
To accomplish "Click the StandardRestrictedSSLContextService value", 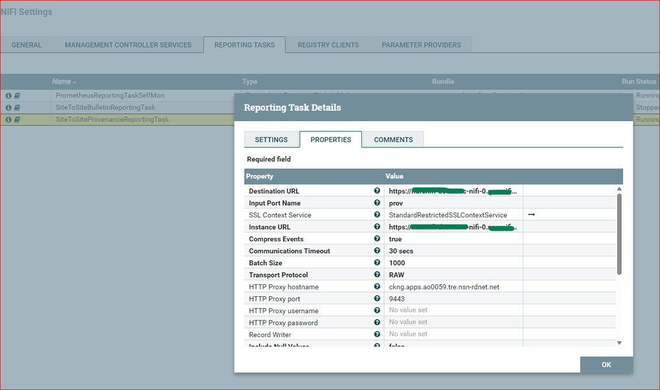I will 448,215.
